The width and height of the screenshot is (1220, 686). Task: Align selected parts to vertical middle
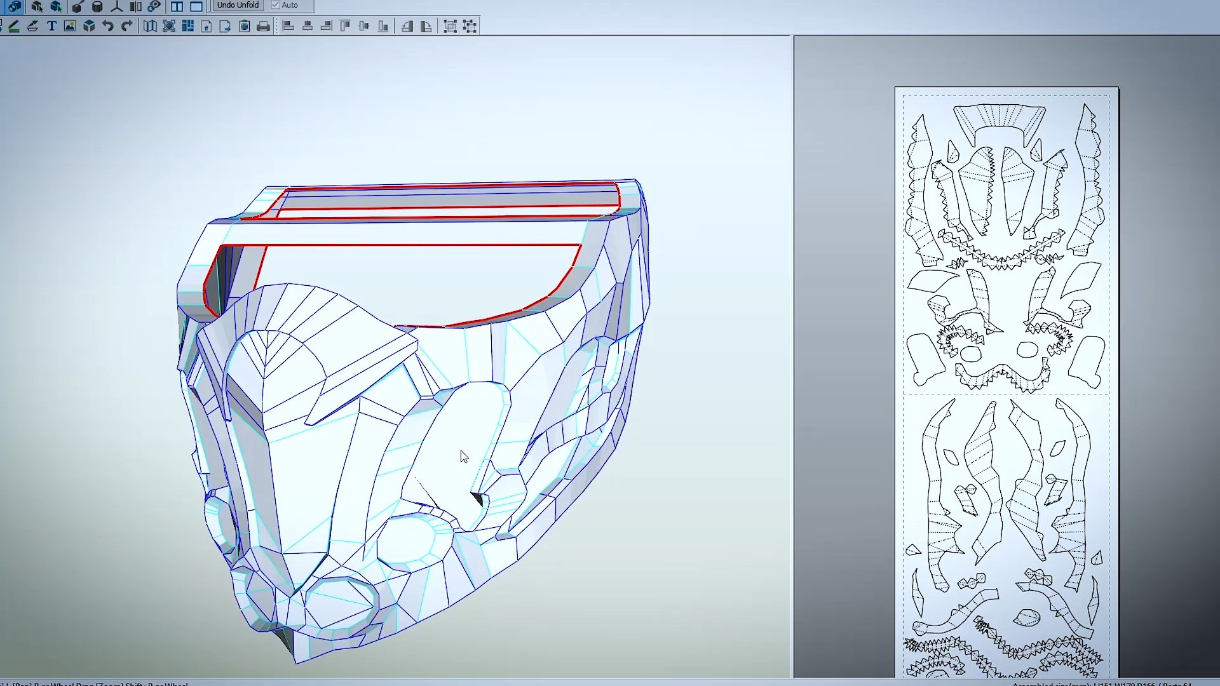[364, 26]
